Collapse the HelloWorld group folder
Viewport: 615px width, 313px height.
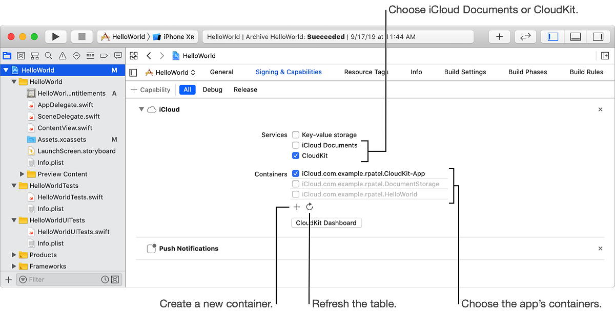point(14,82)
